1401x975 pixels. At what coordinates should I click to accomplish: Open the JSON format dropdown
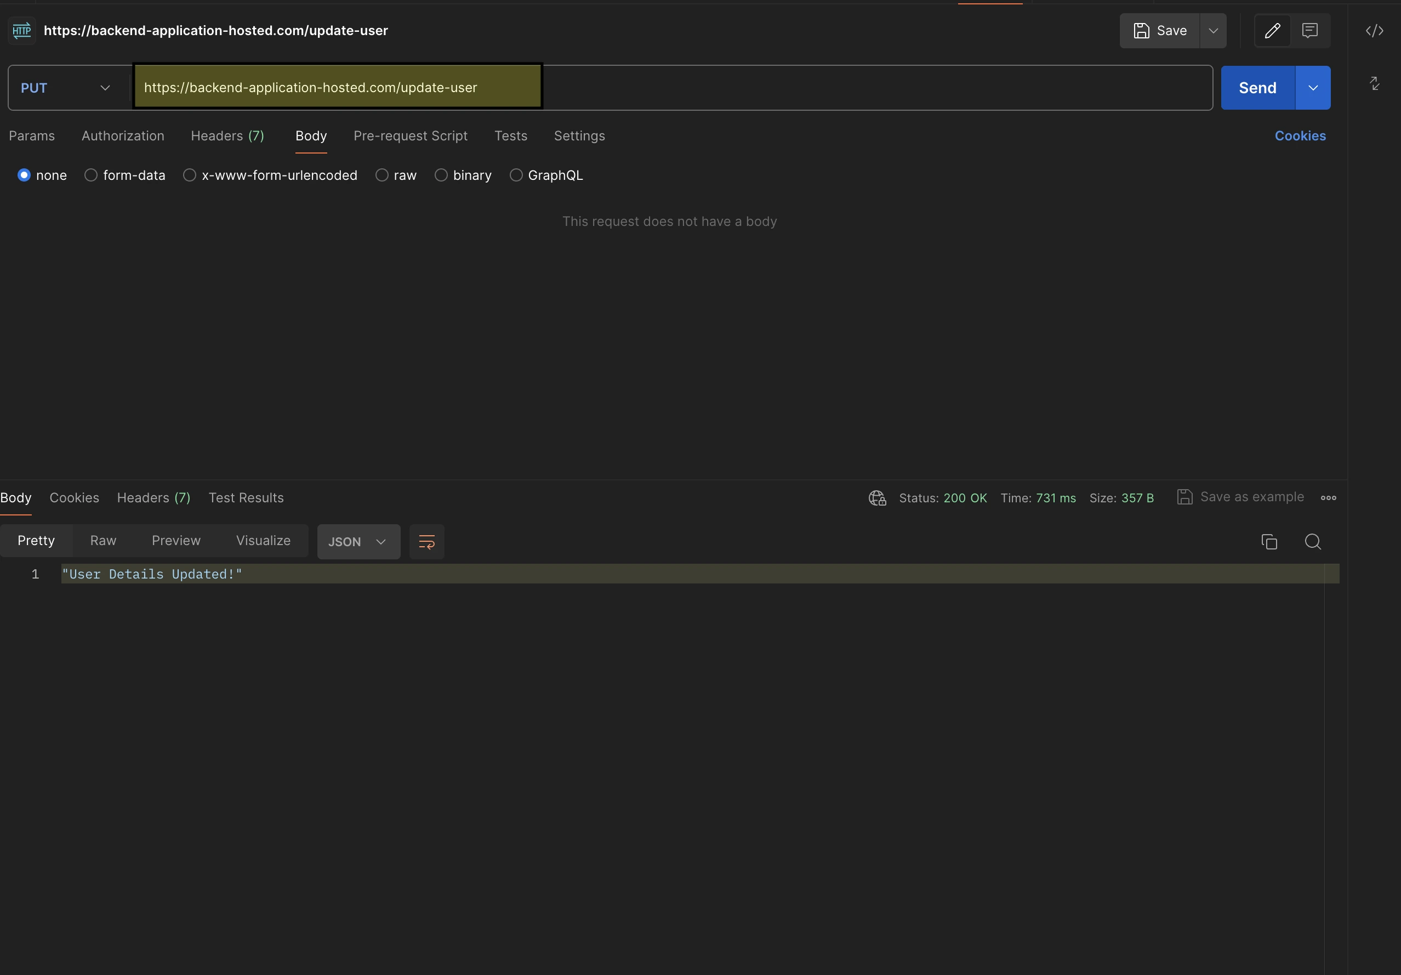point(358,542)
